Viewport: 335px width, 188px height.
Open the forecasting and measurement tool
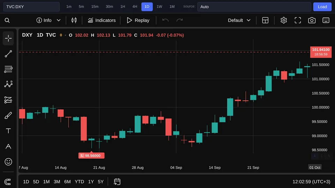pos(8,100)
